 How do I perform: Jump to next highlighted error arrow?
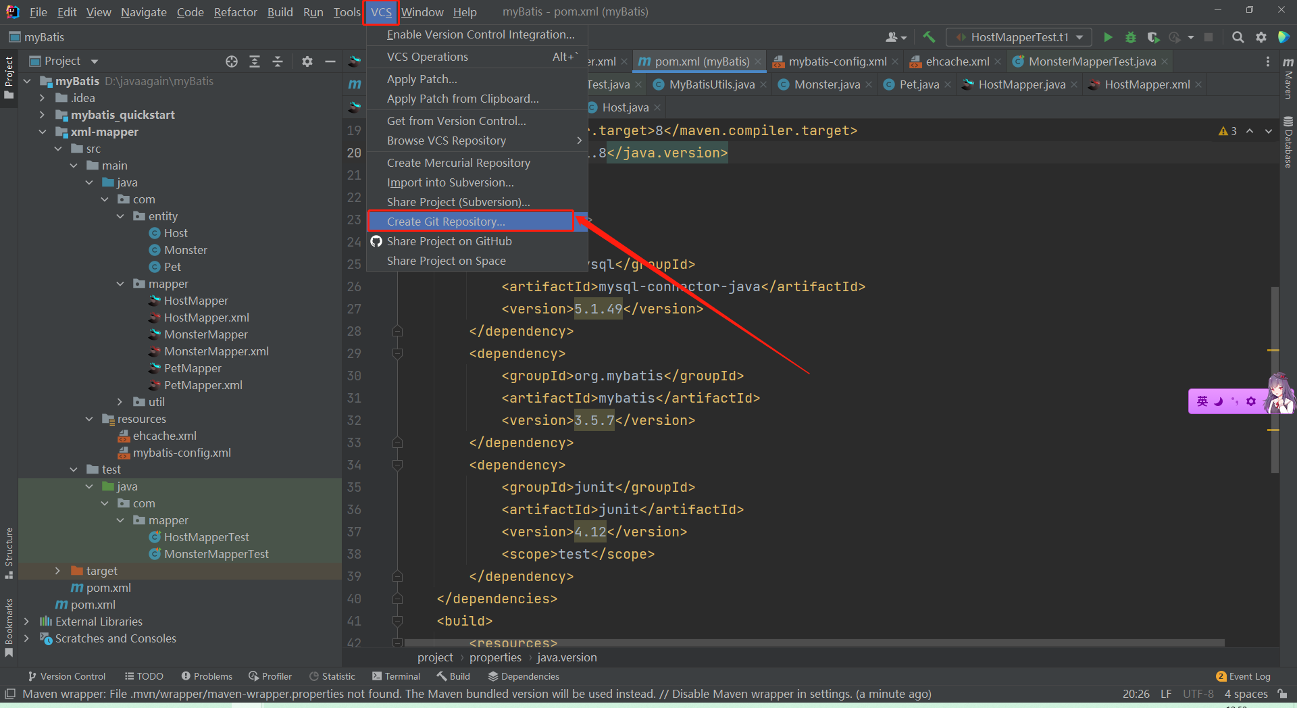[1269, 131]
